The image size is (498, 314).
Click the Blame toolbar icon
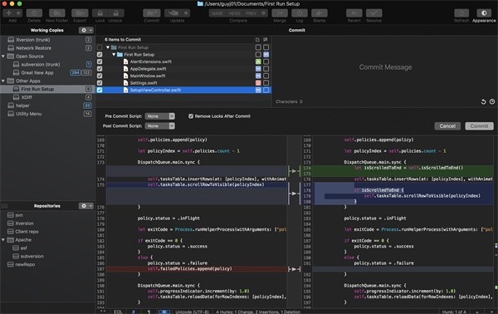[320, 13]
